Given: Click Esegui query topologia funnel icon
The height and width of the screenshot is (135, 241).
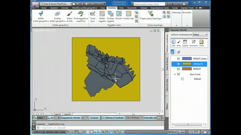Looking at the screenshot, I should pos(151,13).
